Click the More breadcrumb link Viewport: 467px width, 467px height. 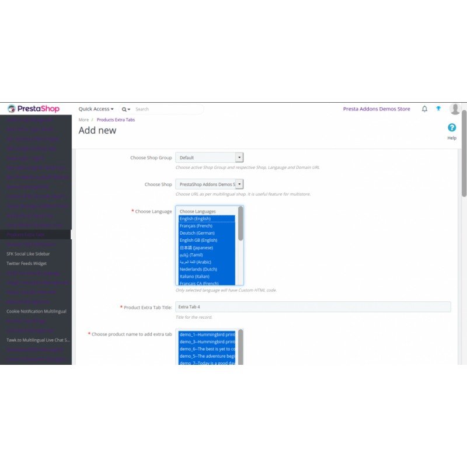tap(83, 120)
